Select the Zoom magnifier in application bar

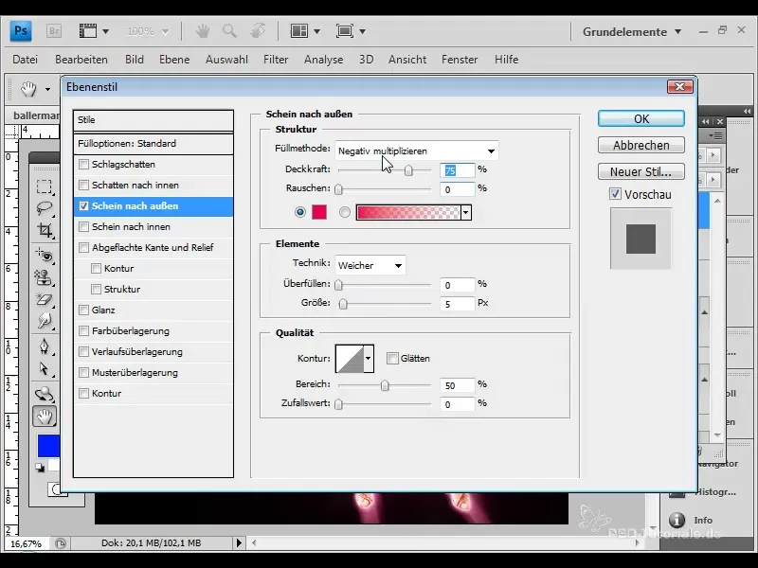229,31
